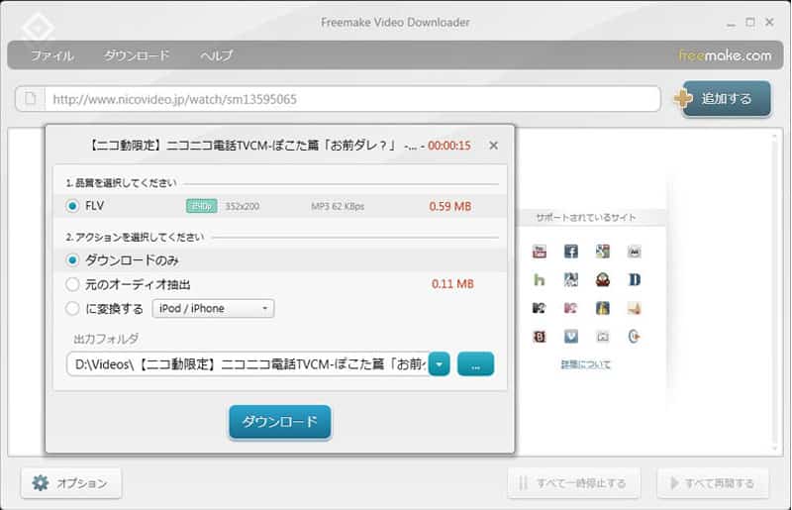
Task: Click すべて再開する resume all button
Action: click(x=713, y=483)
